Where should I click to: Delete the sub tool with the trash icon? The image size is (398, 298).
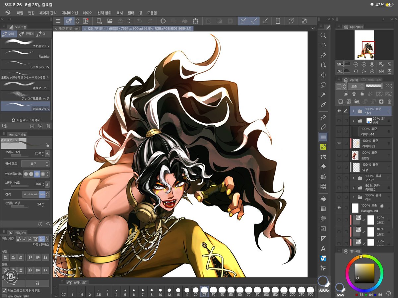click(48, 126)
